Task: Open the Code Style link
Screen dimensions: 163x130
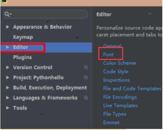Action: tap(116, 72)
